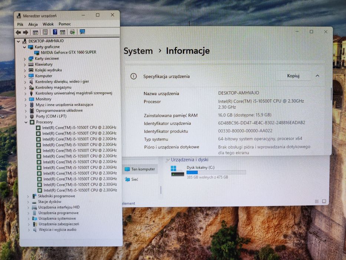This screenshot has height=260, width=346.
Task: Select Kontrolery dźwięku, wideo i gier
Action: (x=62, y=82)
